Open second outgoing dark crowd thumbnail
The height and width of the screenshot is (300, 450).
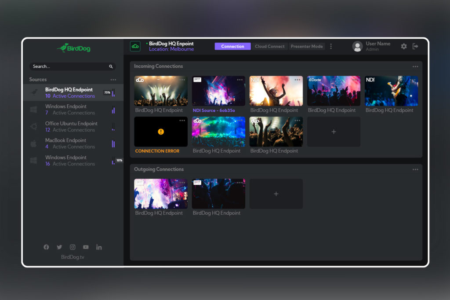point(218,194)
